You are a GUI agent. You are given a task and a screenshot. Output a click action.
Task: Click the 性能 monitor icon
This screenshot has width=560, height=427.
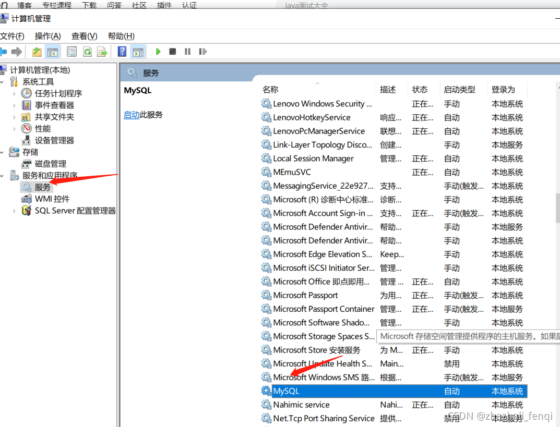tap(27, 128)
